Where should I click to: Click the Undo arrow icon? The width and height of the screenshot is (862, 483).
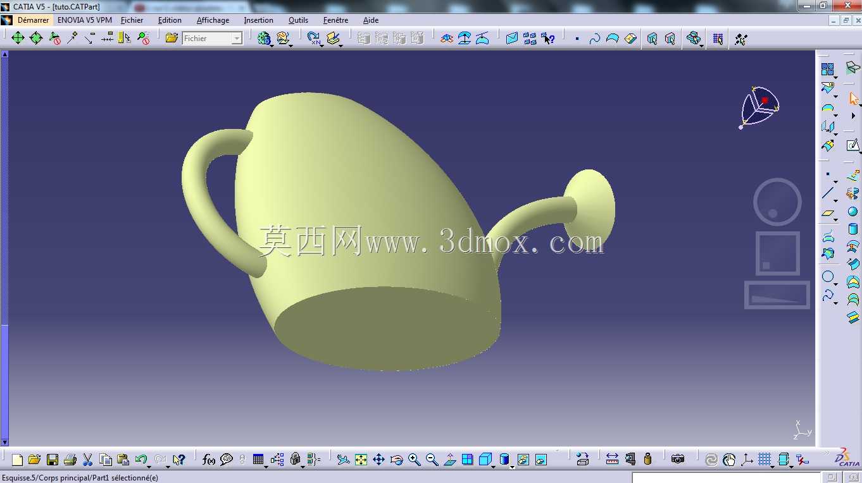[141, 460]
